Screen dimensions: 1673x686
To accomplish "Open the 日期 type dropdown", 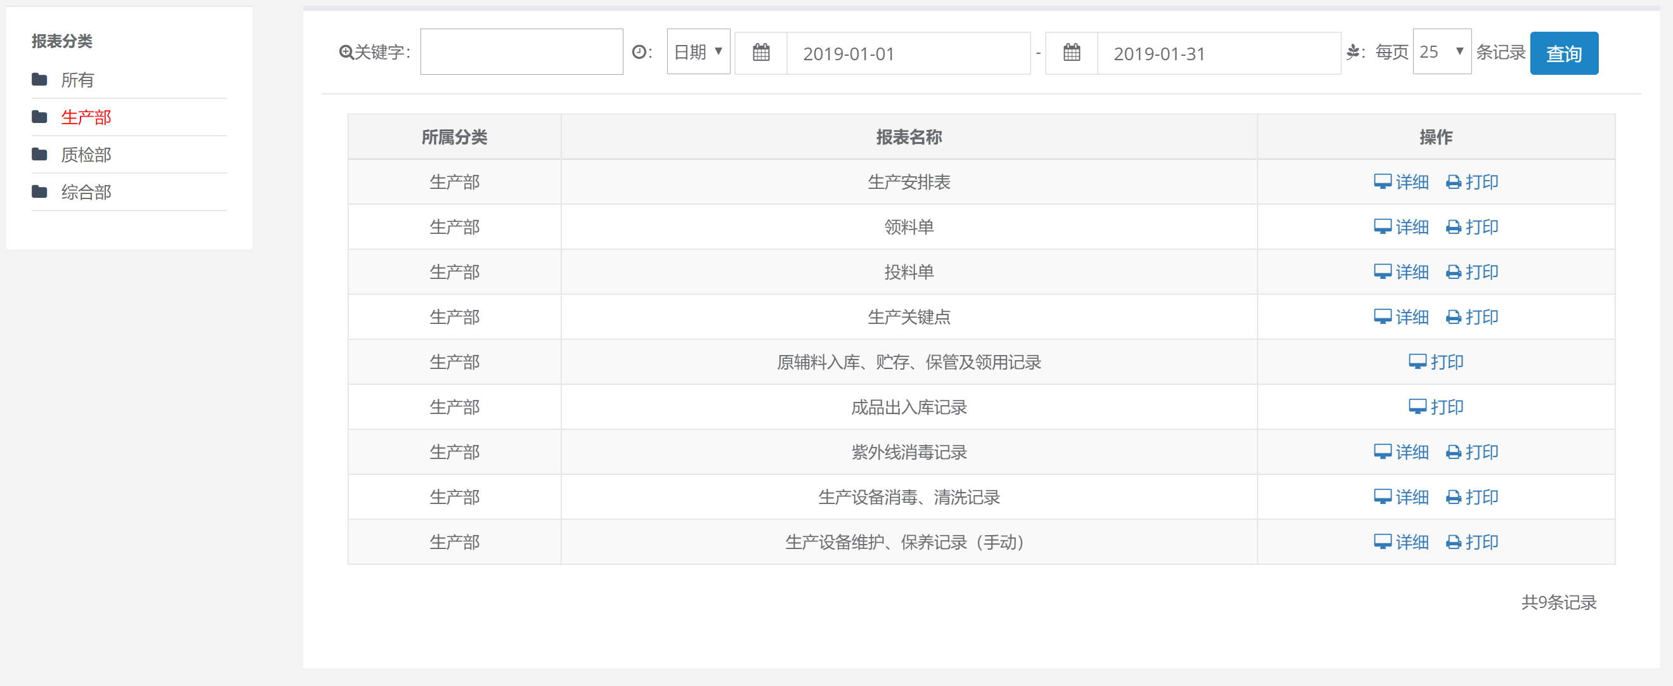I will pos(698,52).
